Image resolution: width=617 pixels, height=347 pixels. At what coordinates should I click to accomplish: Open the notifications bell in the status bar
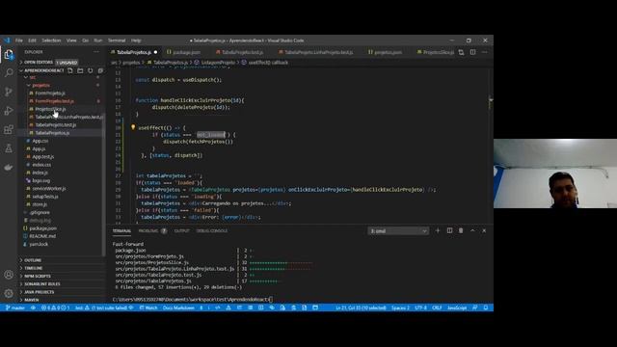[486, 307]
